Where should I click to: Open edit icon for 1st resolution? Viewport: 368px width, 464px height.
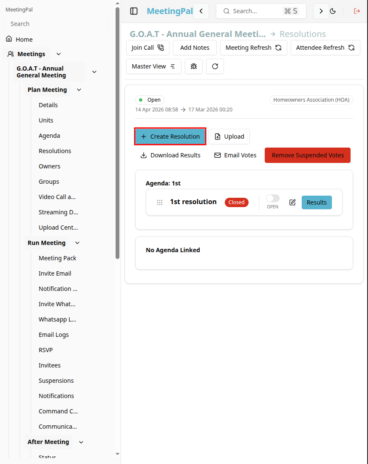[292, 202]
